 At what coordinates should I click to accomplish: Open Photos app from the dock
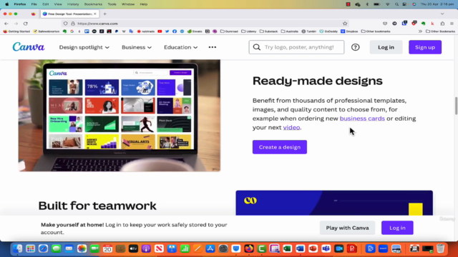82,248
